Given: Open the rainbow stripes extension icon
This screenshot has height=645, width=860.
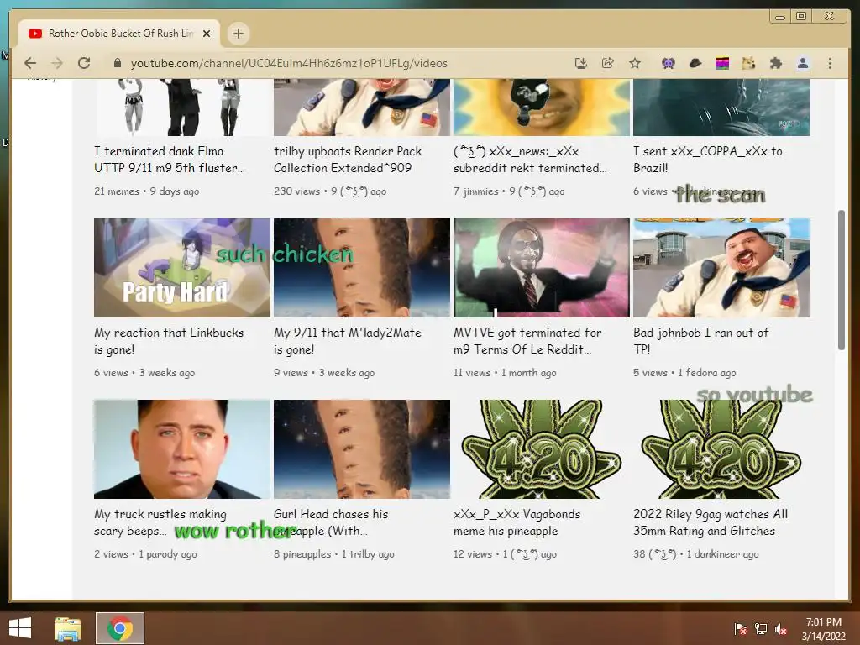Looking at the screenshot, I should (722, 63).
